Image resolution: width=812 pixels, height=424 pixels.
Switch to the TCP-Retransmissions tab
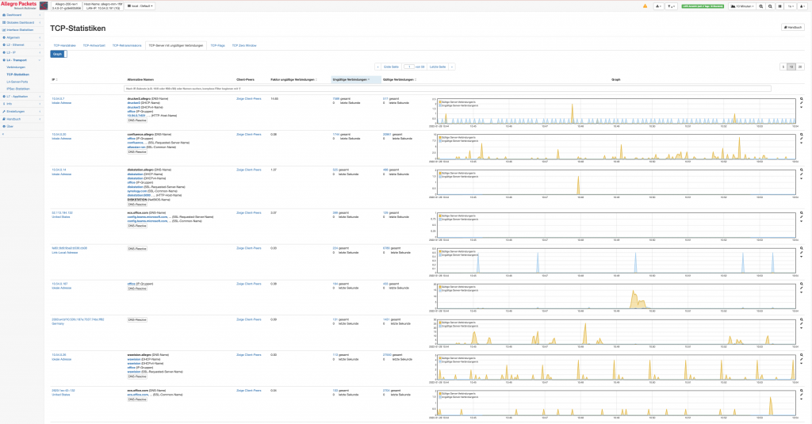click(x=127, y=45)
